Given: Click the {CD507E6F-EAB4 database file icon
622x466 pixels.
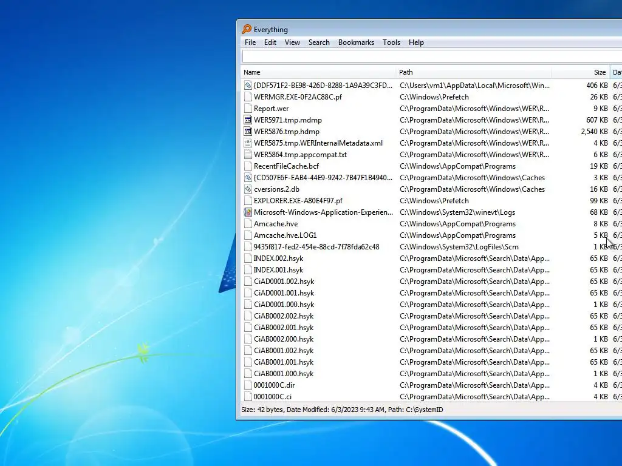Looking at the screenshot, I should click(x=248, y=178).
